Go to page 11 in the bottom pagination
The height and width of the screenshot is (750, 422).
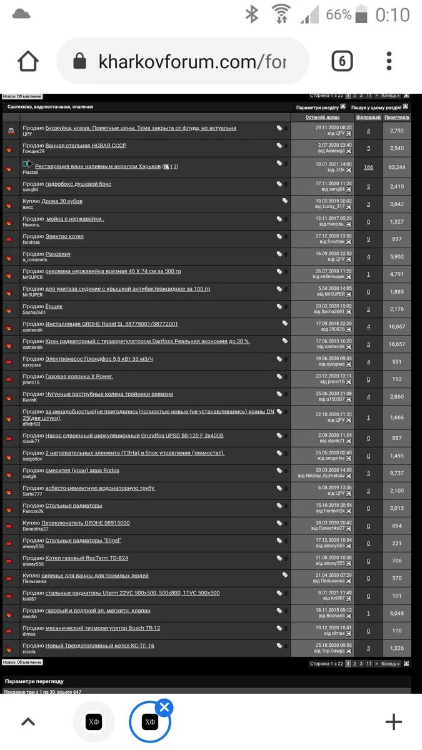pyautogui.click(x=369, y=664)
